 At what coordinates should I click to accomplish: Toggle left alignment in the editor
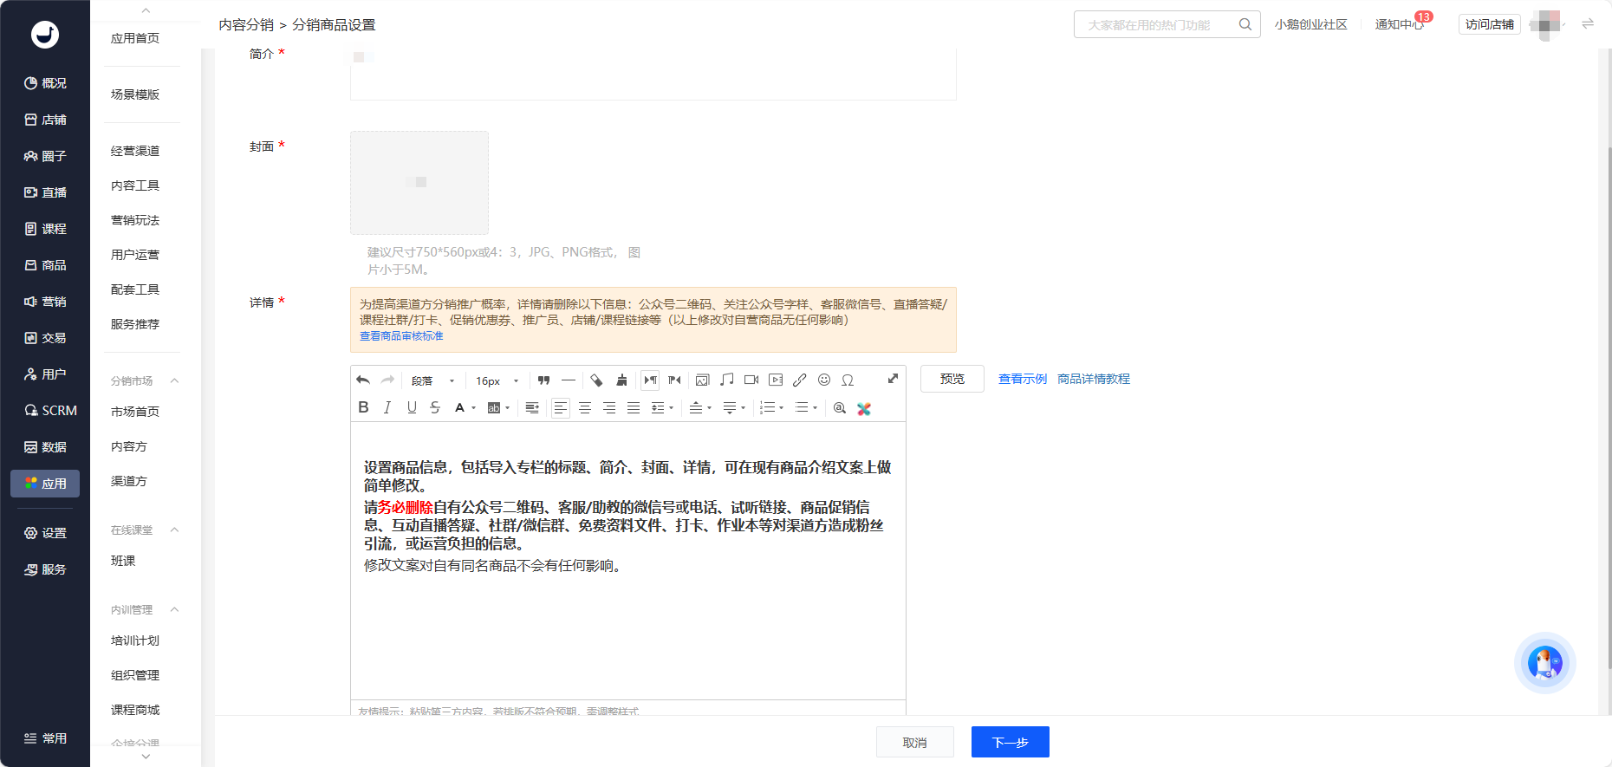pyautogui.click(x=561, y=407)
